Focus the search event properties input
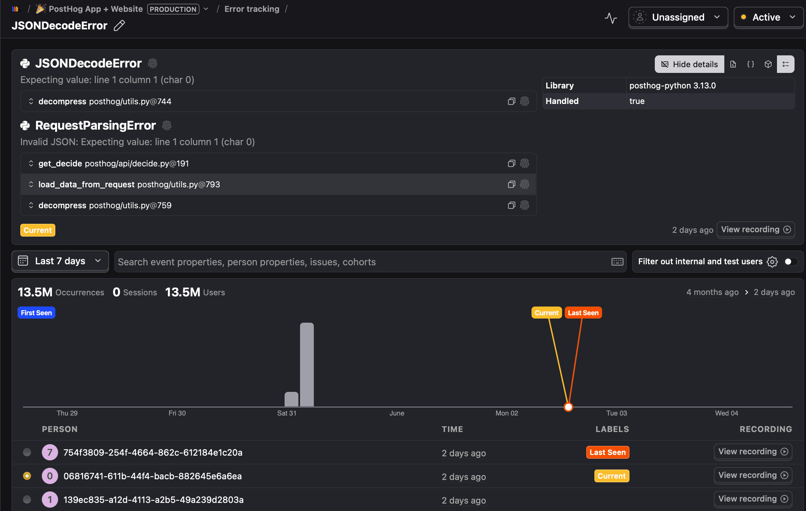806x511 pixels. pyautogui.click(x=363, y=262)
